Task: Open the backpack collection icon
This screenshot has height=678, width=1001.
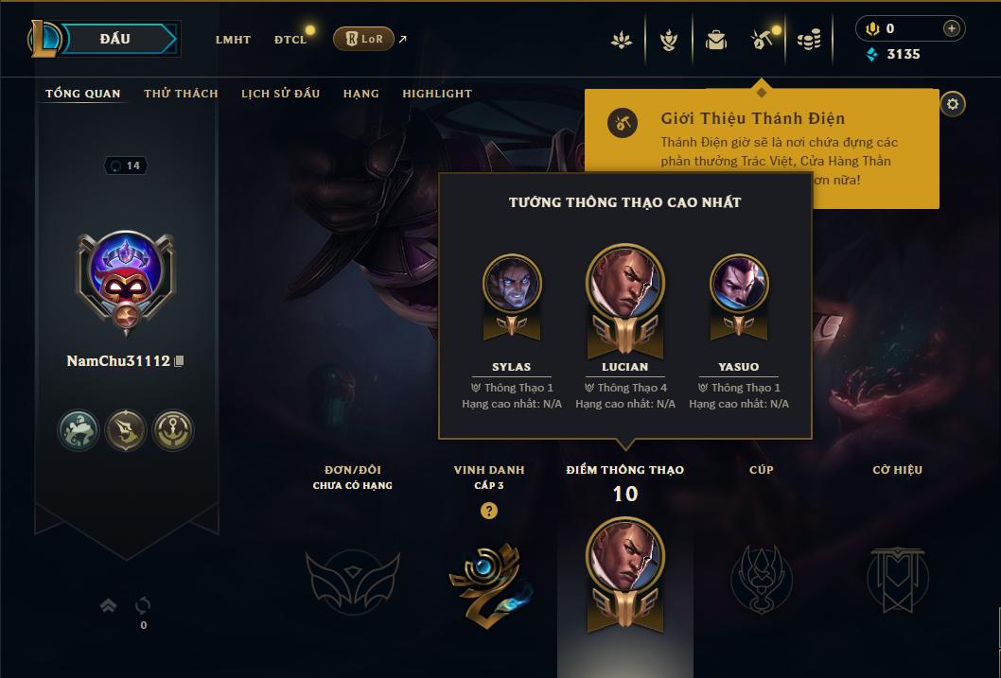Action: coord(715,40)
